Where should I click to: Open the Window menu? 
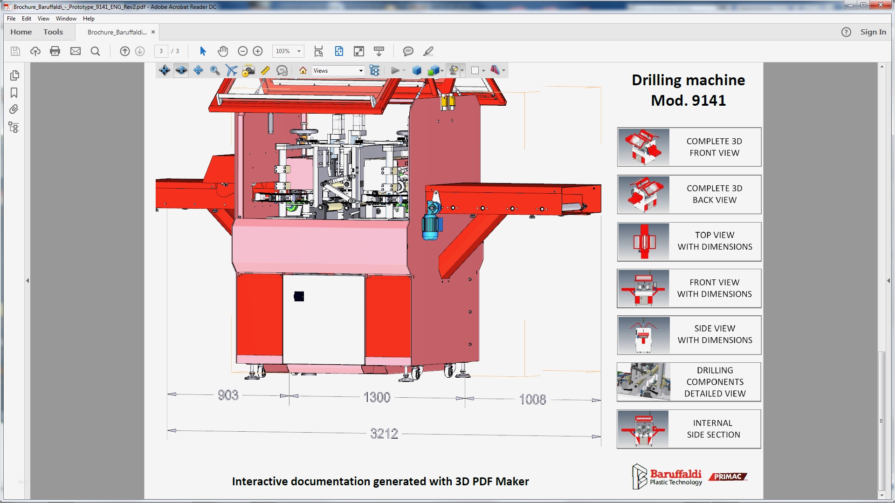click(66, 19)
